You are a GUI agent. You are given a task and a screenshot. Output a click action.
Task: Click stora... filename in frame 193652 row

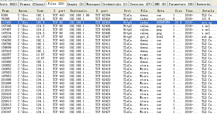[x=146, y=66]
